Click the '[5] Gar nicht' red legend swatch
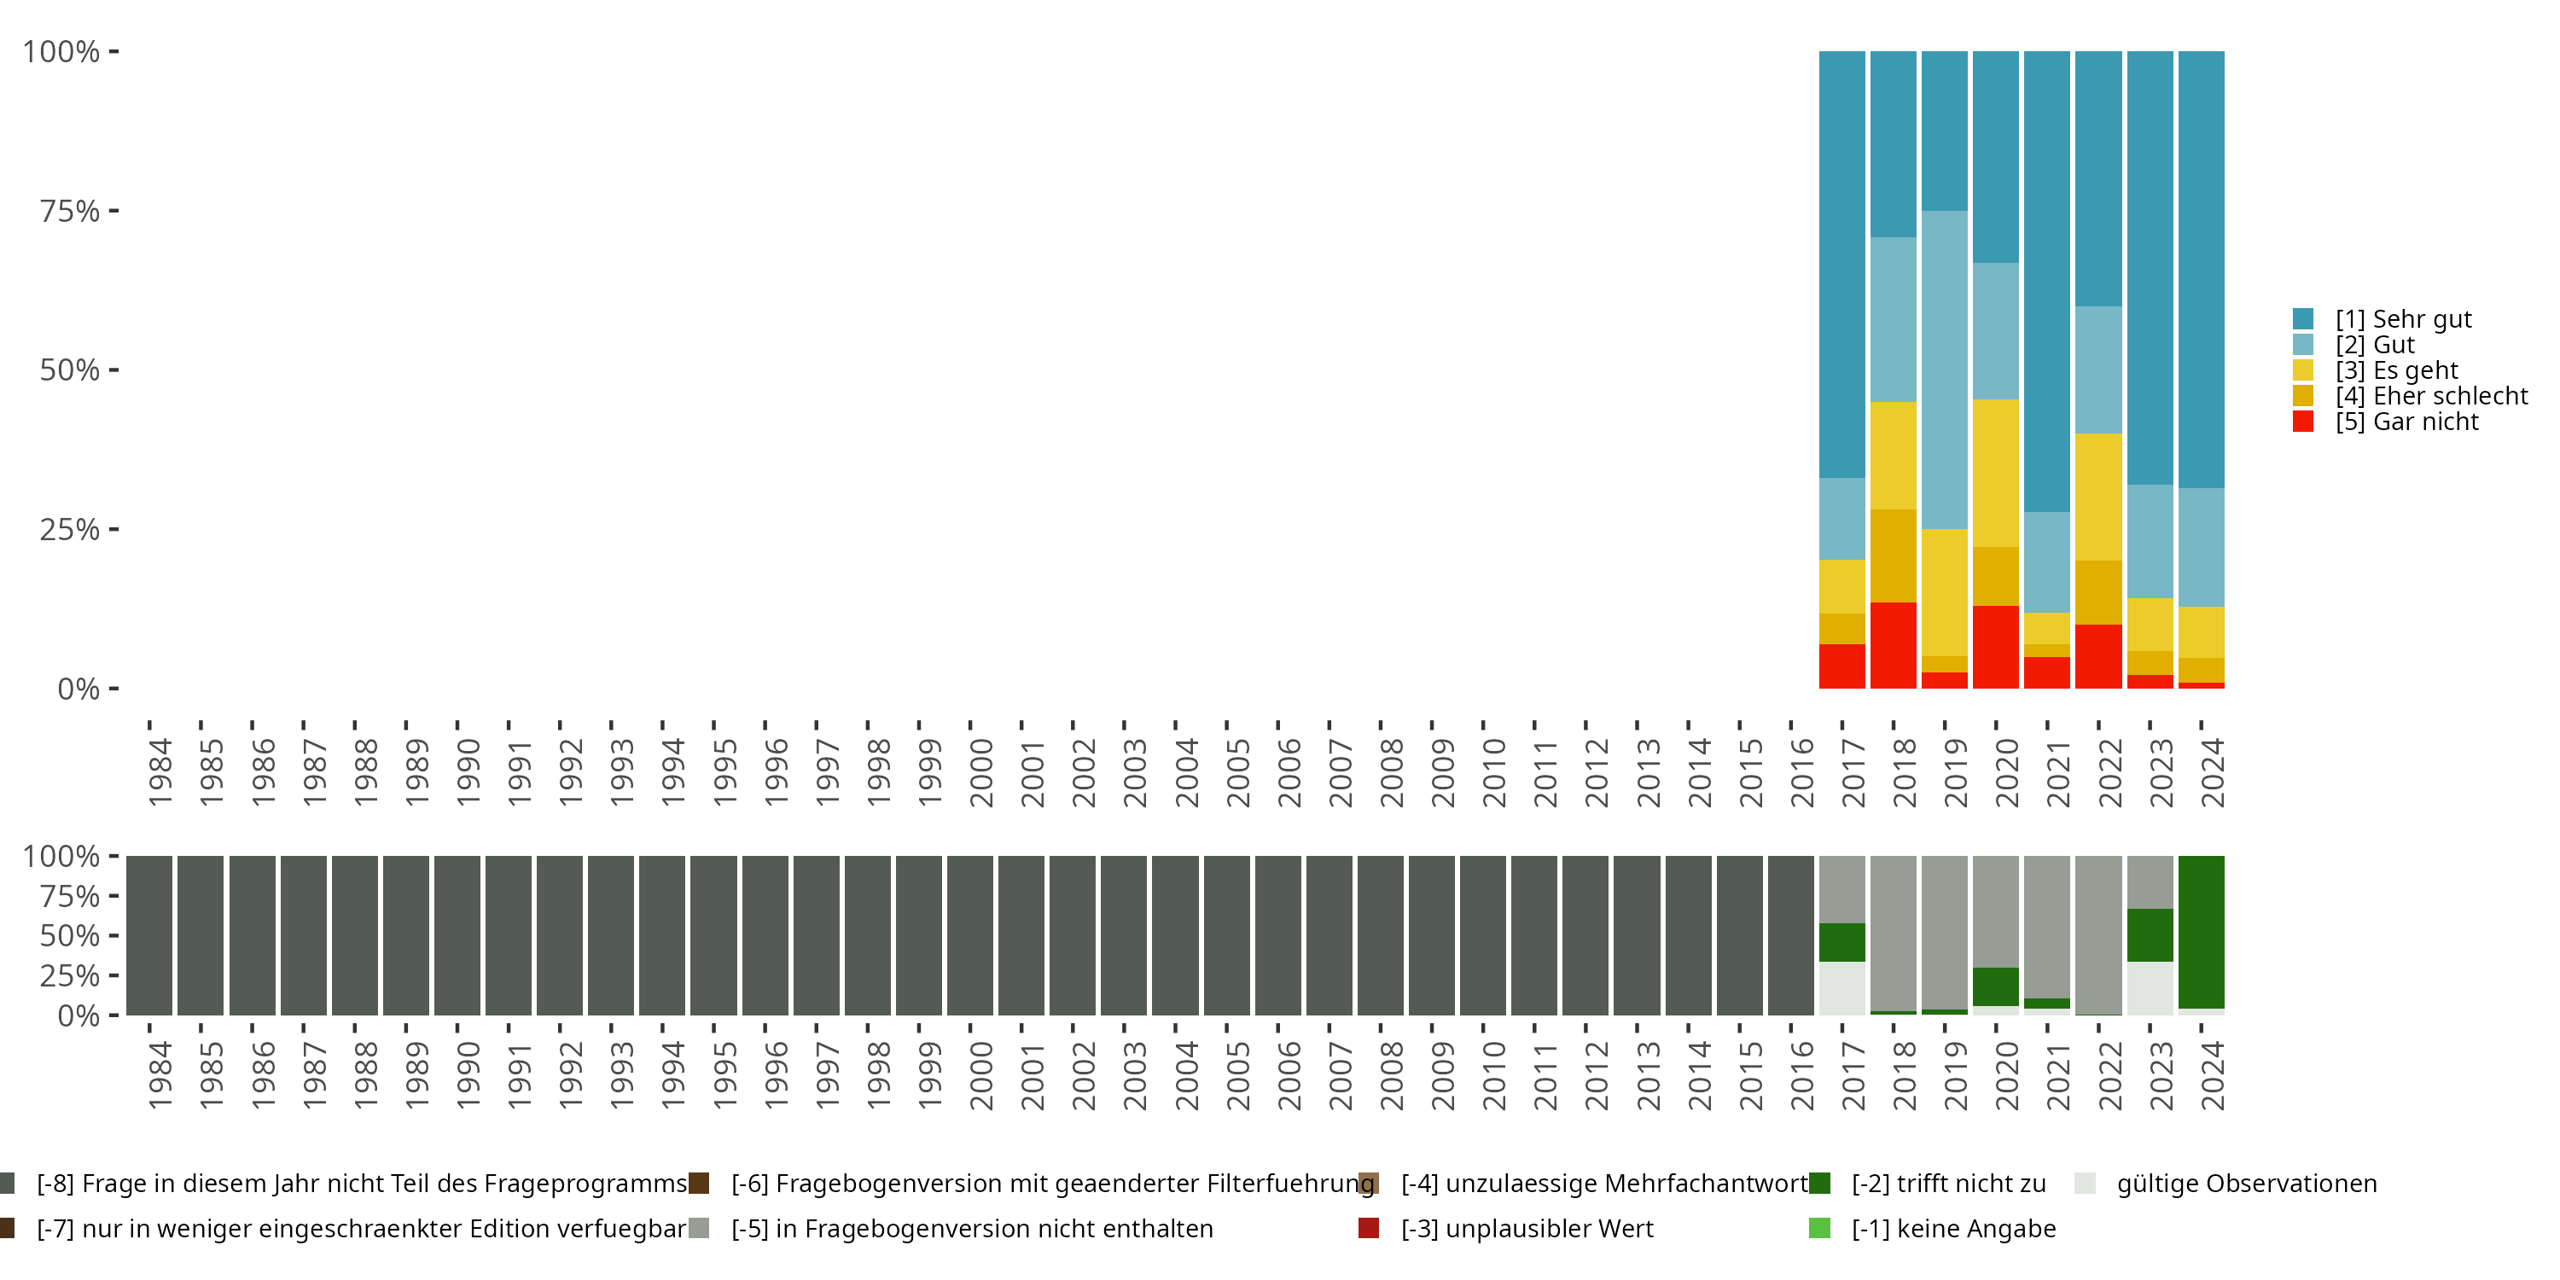This screenshot has width=2560, height=1280. coord(2302,422)
